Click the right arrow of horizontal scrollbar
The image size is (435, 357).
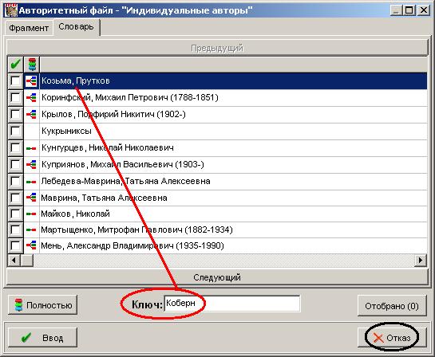coord(421,261)
